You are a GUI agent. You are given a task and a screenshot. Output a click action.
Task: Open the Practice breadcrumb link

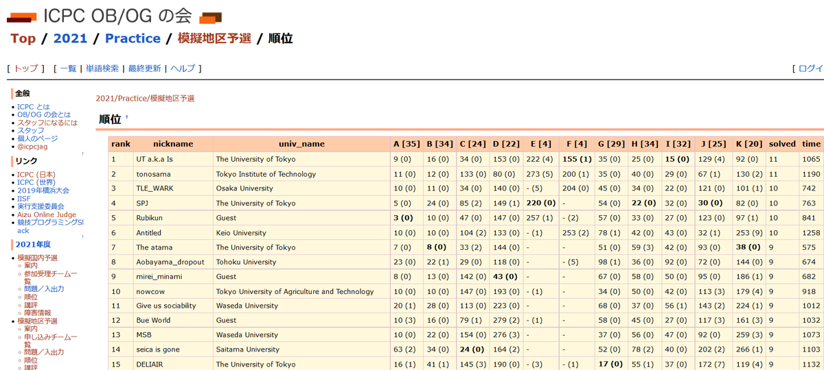[133, 38]
